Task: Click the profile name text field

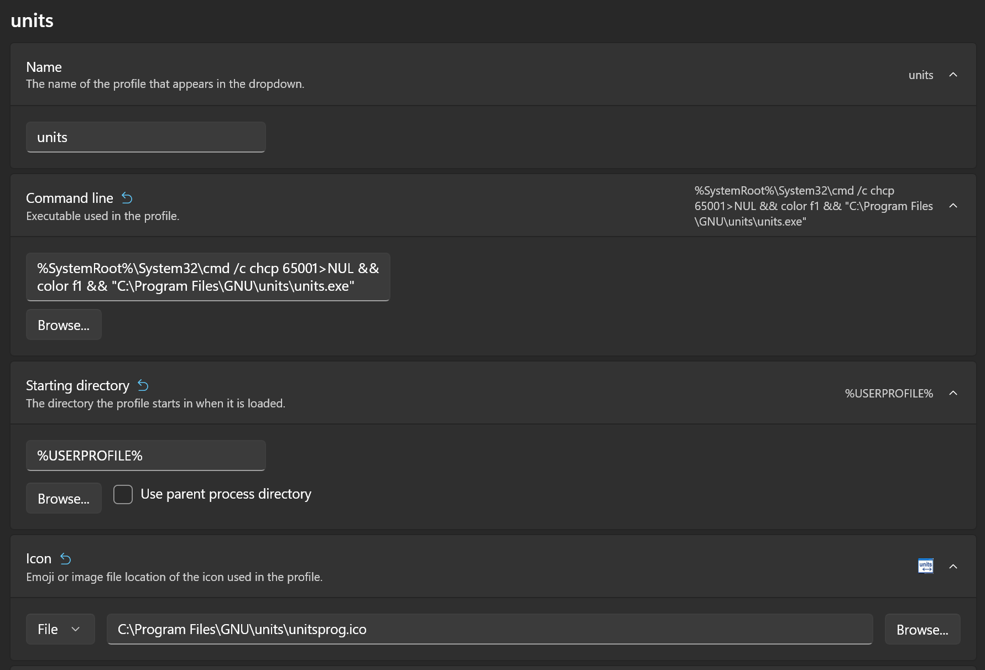Action: coord(146,137)
